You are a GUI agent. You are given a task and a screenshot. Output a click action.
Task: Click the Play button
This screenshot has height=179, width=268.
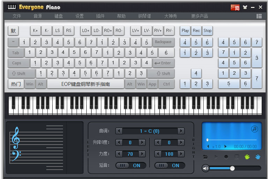tap(185, 31)
